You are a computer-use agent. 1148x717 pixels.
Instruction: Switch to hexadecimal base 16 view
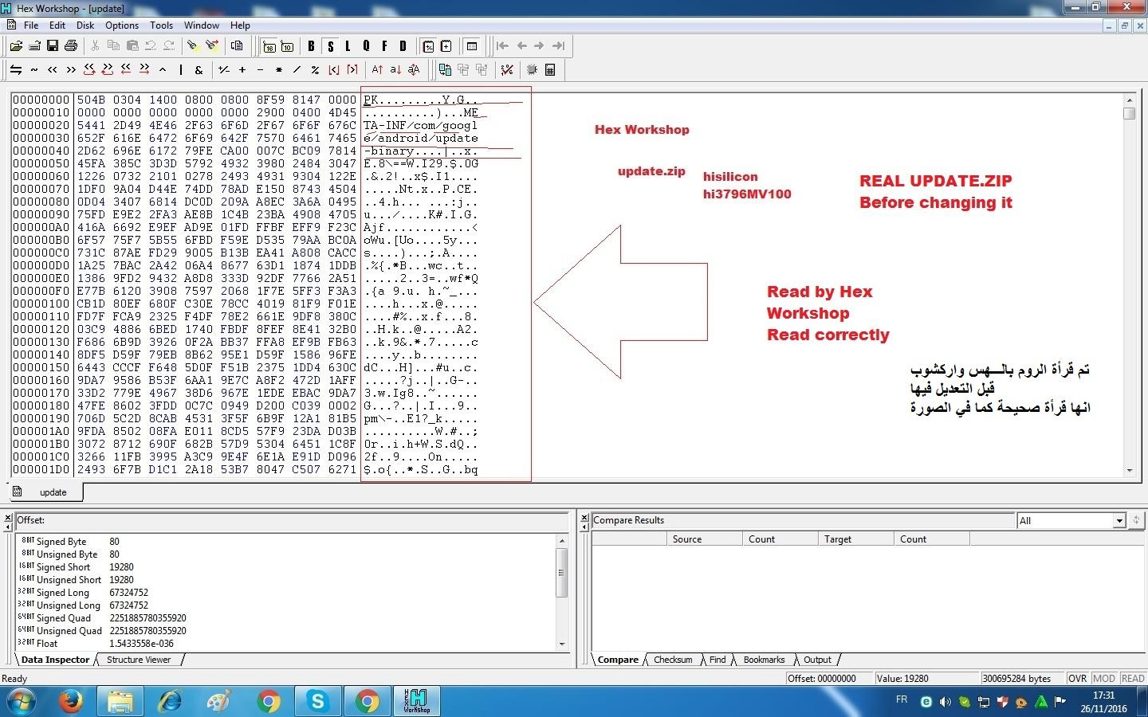[x=269, y=46]
